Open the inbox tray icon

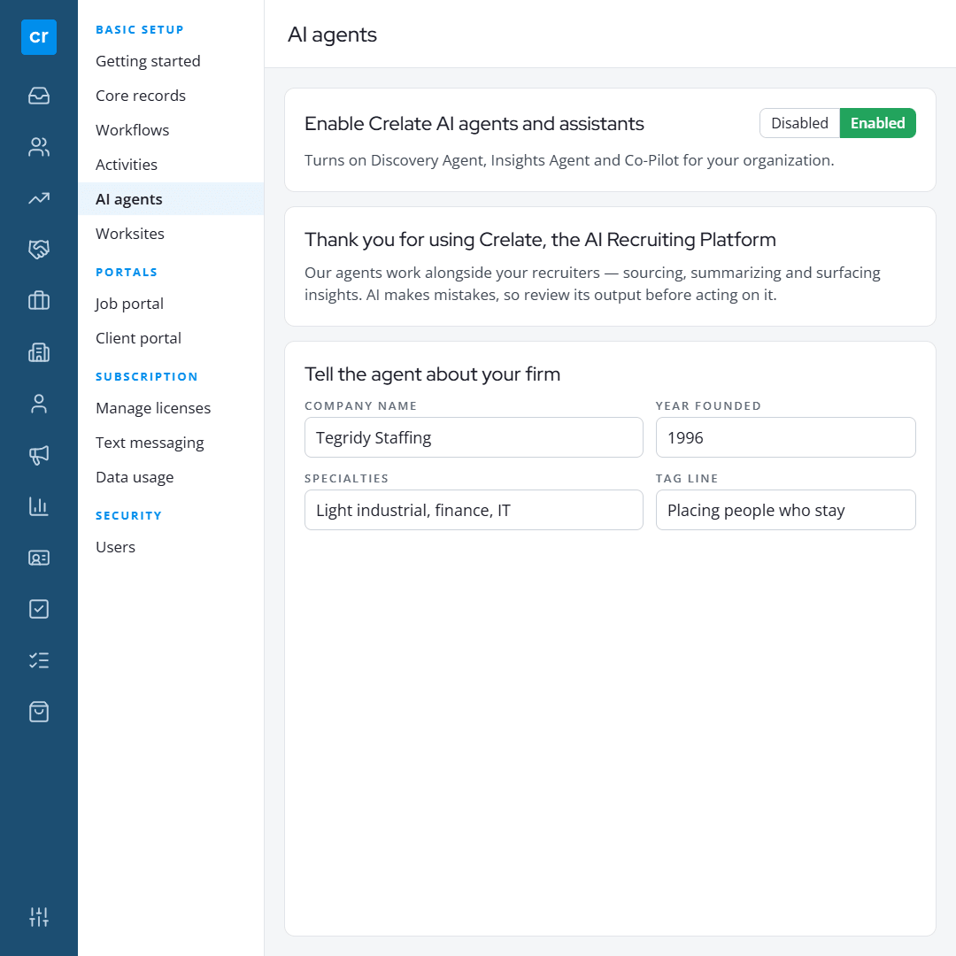(x=38, y=96)
